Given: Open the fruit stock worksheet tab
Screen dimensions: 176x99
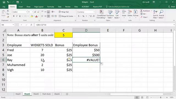Looking at the screenshot, I should (x=46, y=94).
